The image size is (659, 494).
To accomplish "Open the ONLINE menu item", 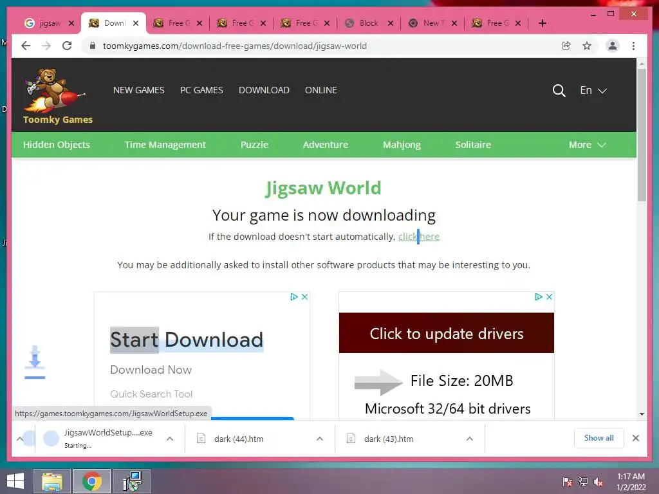I will coord(320,90).
